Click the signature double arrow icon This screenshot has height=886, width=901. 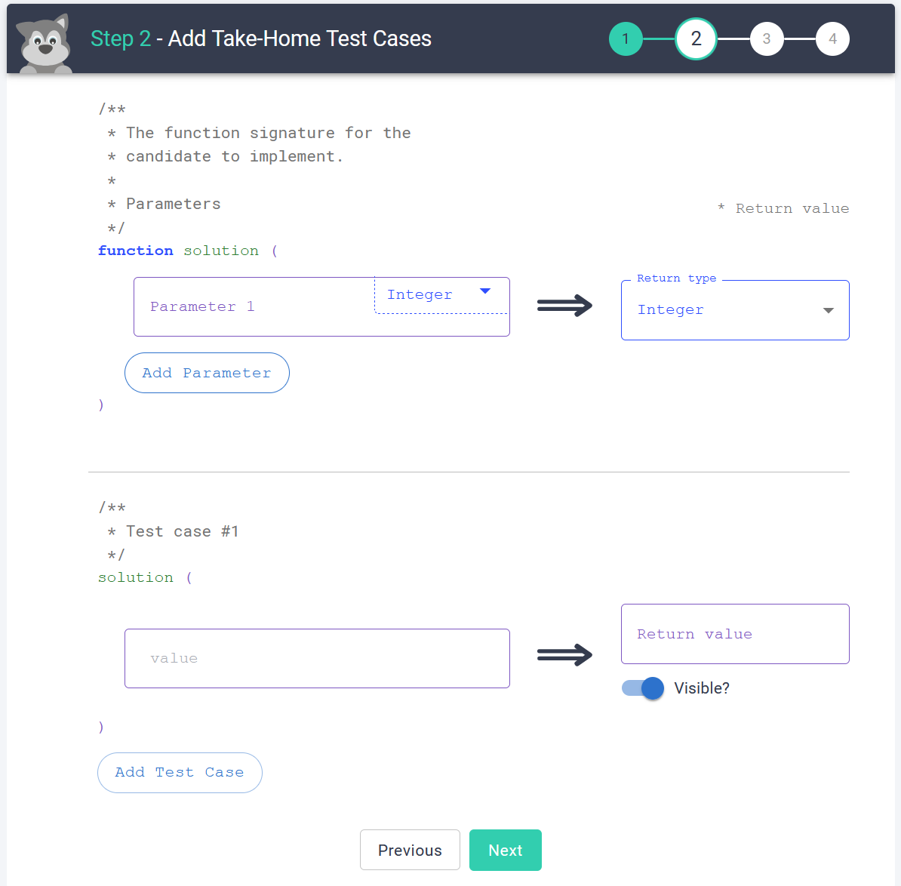click(564, 306)
